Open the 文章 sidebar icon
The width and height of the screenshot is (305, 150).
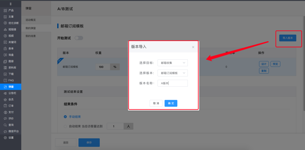(6, 17)
